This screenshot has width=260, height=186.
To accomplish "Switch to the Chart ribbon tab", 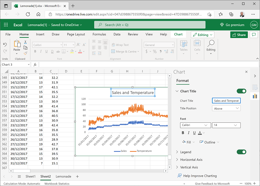I will [x=178, y=34].
